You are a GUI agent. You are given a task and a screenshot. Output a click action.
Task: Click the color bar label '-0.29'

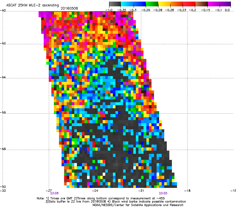click(145, 10)
